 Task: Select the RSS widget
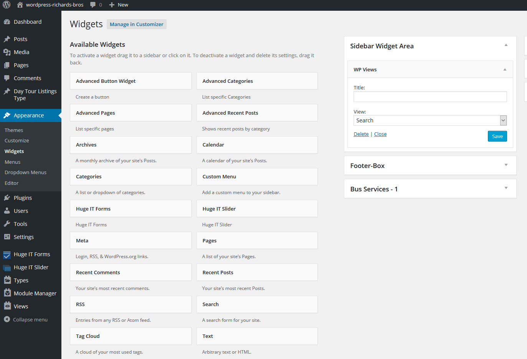131,304
